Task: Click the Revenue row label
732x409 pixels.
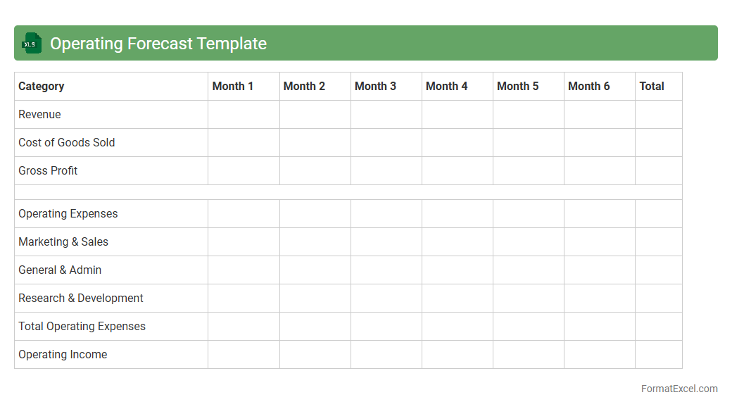Action: [39, 115]
